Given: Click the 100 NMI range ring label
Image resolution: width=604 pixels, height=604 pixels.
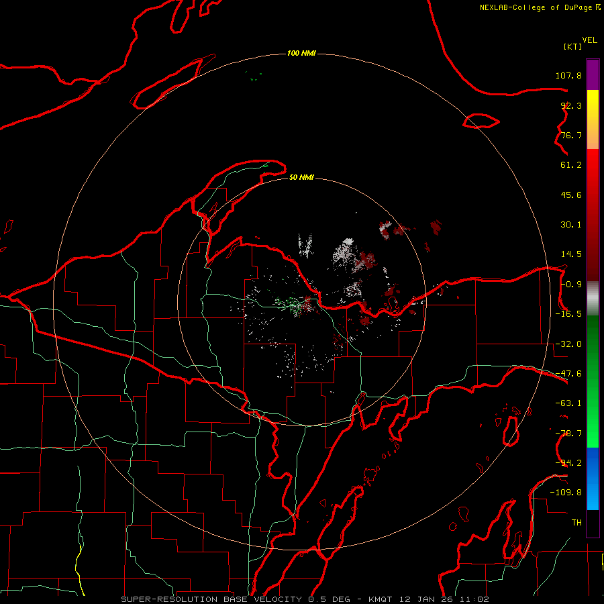Looking at the screenshot, I should coord(301,53).
